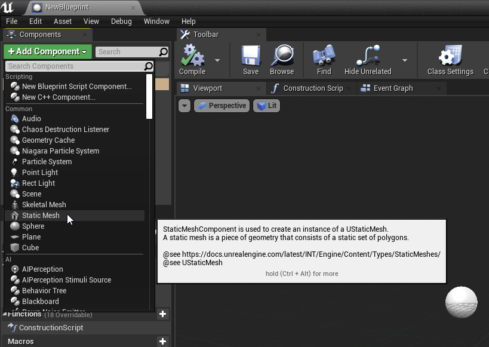Open the Hide Unrelated options dropdown arrow
Image resolution: width=489 pixels, height=347 pixels.
[405, 60]
